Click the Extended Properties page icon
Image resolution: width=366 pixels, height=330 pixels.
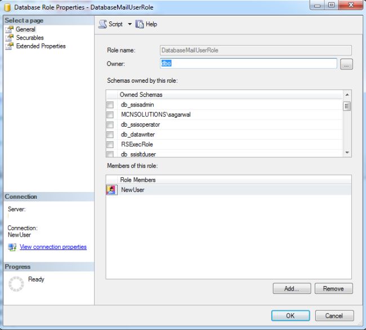10,46
